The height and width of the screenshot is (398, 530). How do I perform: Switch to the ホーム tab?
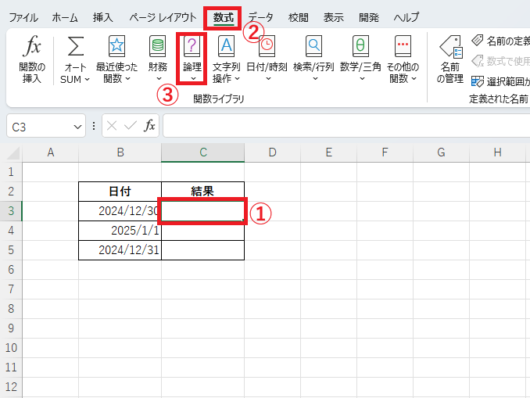coord(65,17)
